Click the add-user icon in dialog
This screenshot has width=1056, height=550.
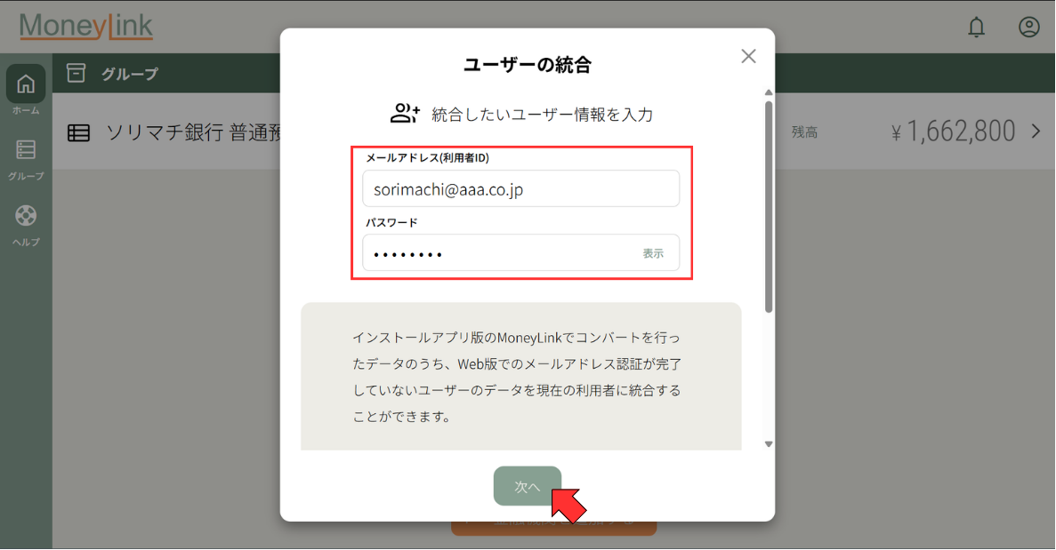click(x=405, y=113)
